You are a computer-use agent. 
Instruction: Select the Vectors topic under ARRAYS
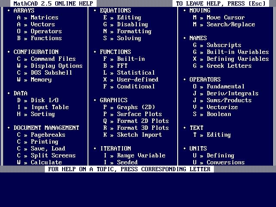[43, 24]
